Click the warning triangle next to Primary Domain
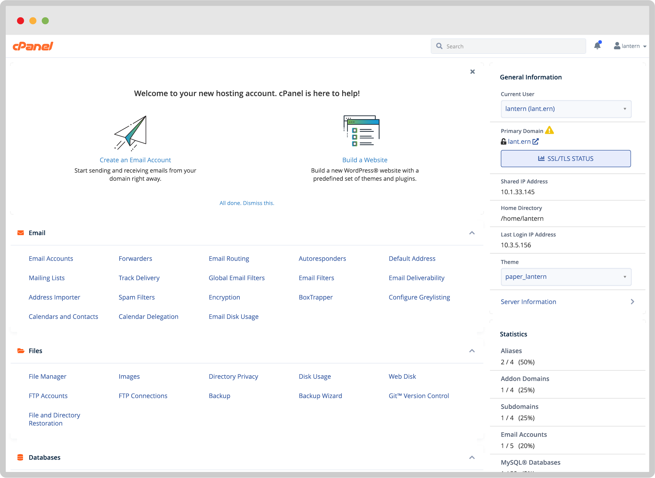The width and height of the screenshot is (655, 478). click(x=550, y=130)
